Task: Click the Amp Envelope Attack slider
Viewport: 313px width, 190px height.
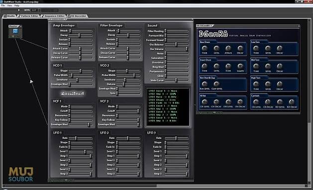Action: click(x=81, y=31)
